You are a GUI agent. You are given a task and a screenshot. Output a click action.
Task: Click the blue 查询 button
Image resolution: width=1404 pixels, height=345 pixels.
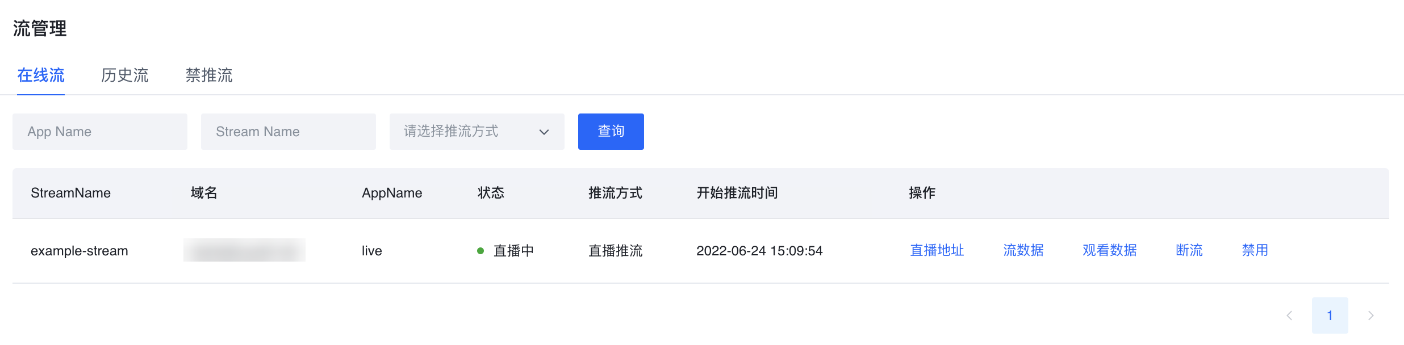(x=611, y=132)
